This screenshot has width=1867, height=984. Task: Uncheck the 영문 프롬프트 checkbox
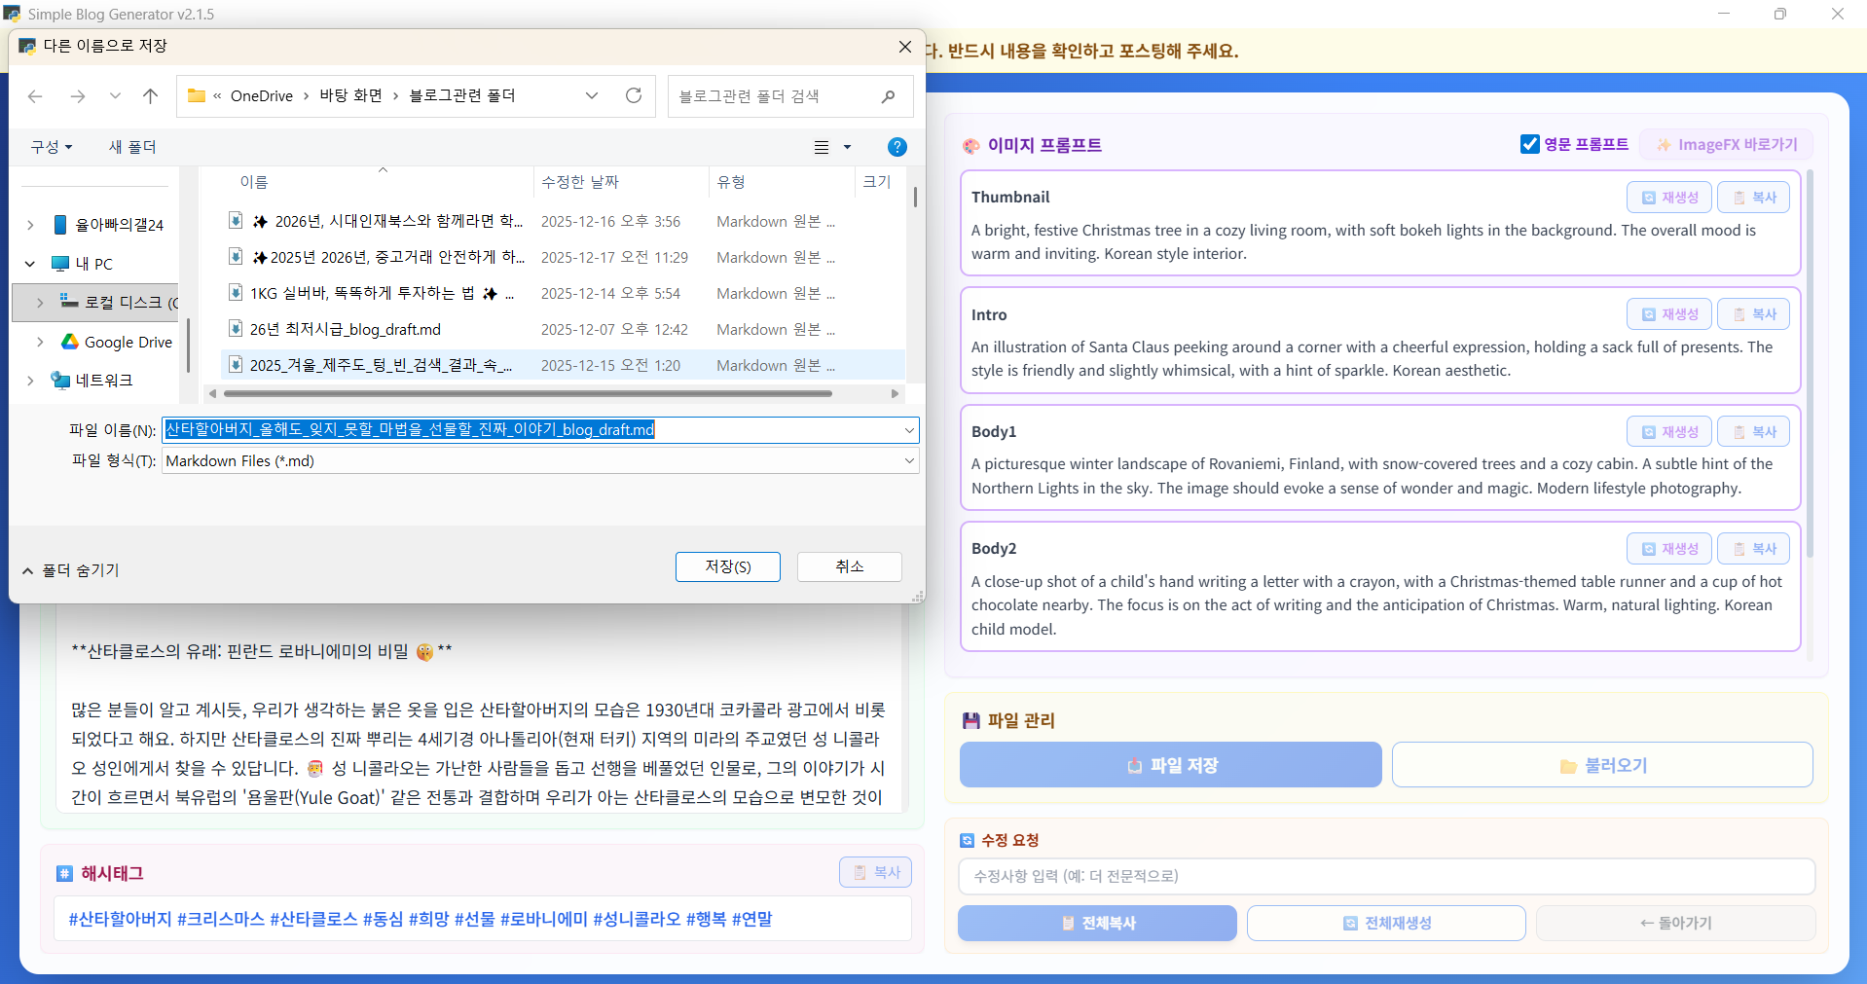pyautogui.click(x=1529, y=144)
